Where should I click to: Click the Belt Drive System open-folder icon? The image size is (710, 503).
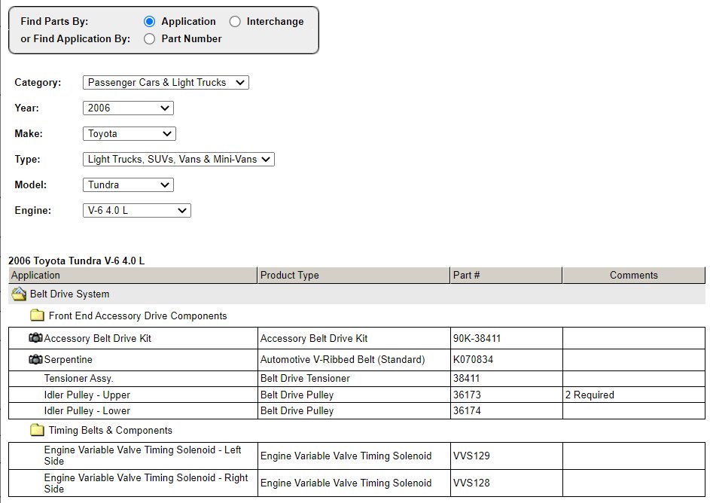pos(19,294)
